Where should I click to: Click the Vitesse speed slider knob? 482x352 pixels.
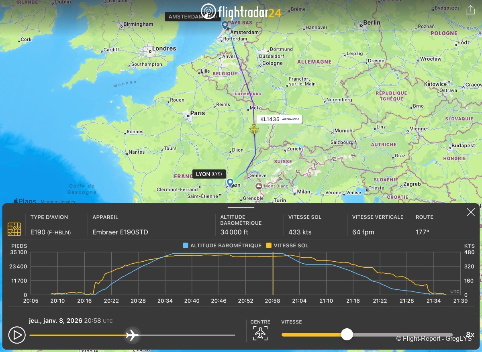coord(347,334)
